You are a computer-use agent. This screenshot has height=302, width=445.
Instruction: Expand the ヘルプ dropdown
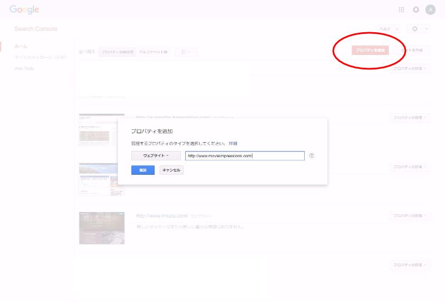[389, 29]
